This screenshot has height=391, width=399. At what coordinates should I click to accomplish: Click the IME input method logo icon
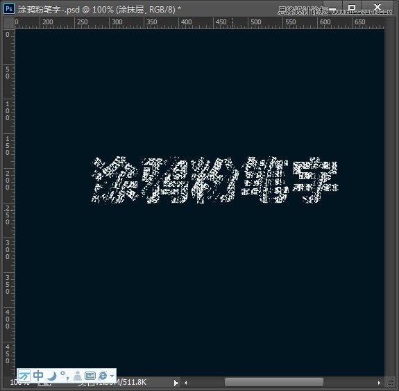[24, 376]
